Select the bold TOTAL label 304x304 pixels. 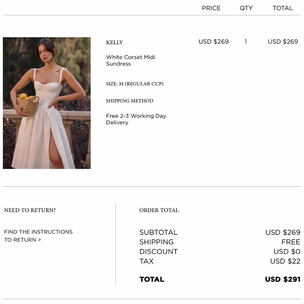[x=152, y=279]
